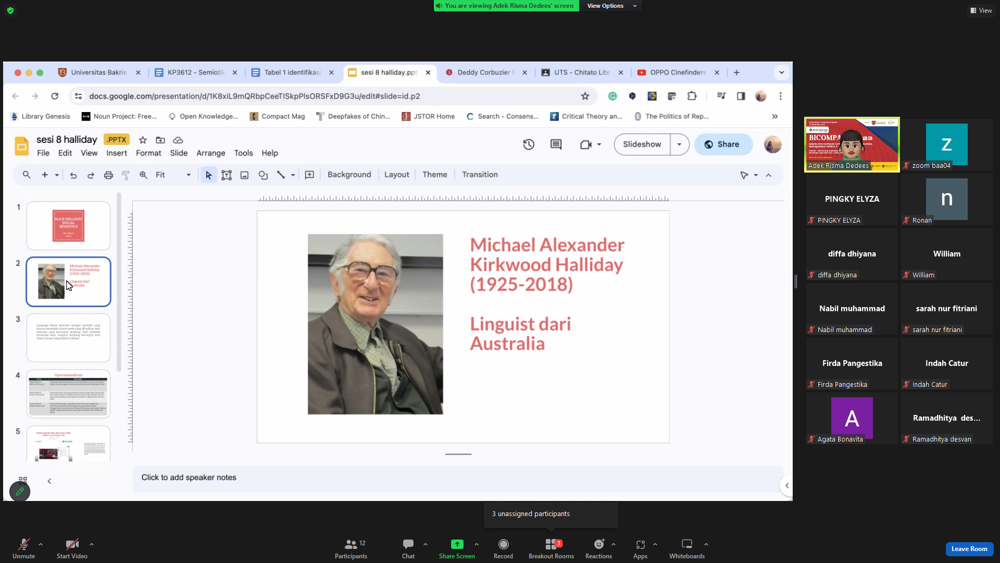Collapse the slide filmstrip panel
The image size is (1000, 563).
pos(49,481)
